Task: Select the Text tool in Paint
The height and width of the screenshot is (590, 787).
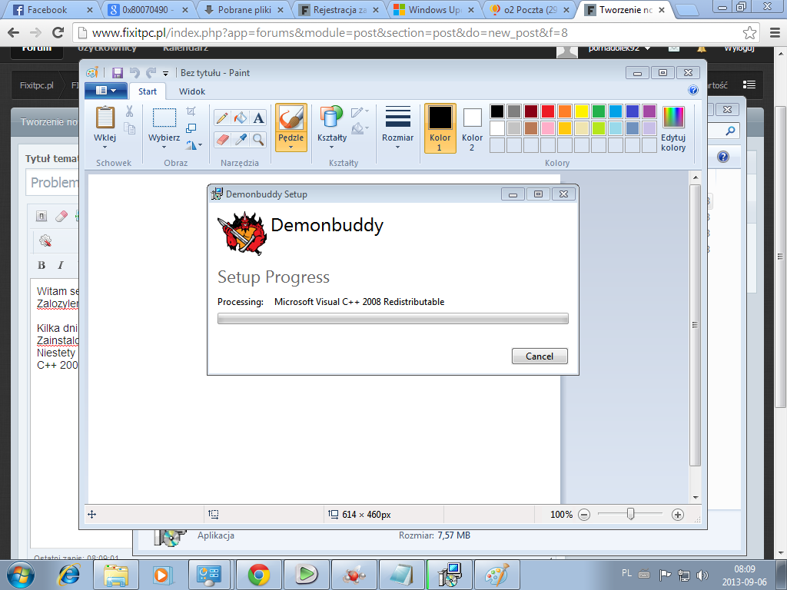Action: pos(258,118)
